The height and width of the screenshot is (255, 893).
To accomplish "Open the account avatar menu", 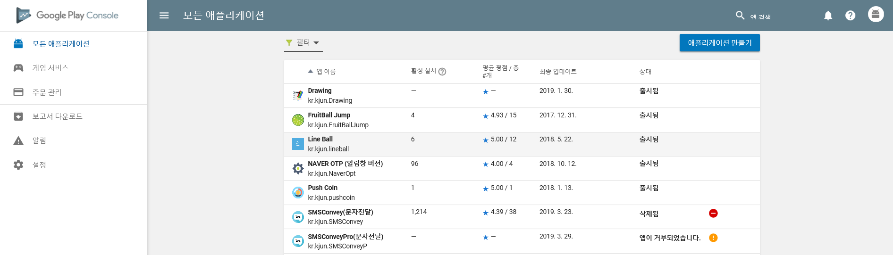I will pos(876,14).
